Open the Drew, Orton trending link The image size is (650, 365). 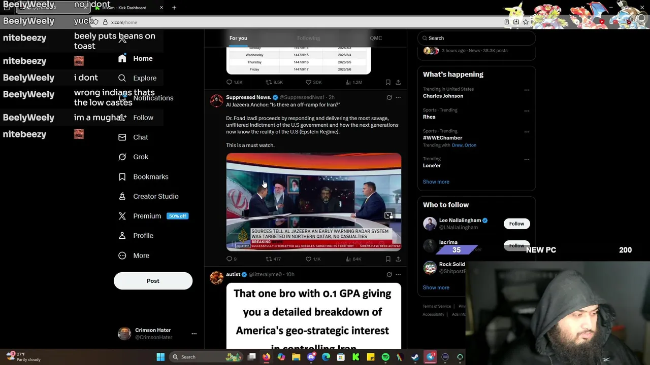[x=464, y=145]
